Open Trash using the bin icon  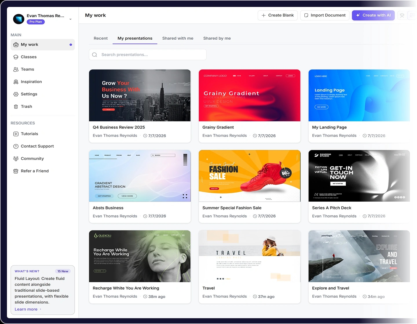point(16,107)
